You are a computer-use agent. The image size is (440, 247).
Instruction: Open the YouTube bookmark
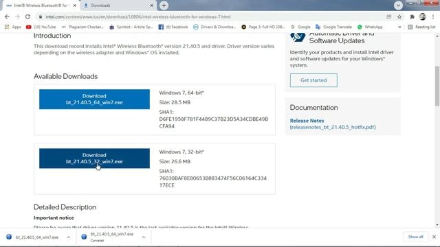pyautogui.click(x=41, y=27)
